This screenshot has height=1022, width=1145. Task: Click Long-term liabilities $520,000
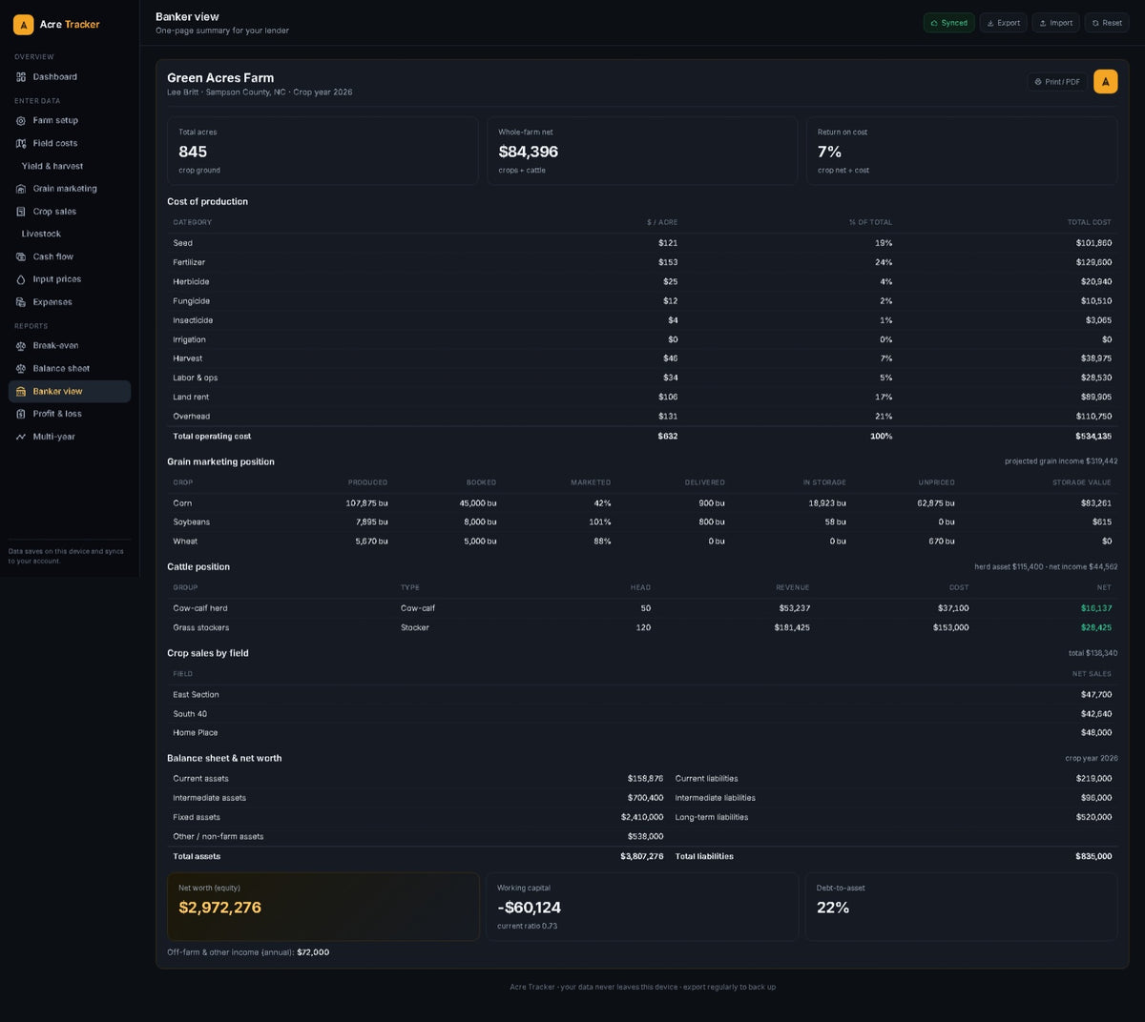point(1093,818)
